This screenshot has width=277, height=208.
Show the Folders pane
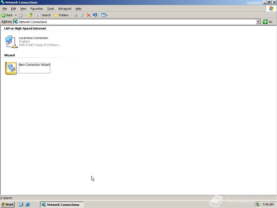[x=61, y=15]
